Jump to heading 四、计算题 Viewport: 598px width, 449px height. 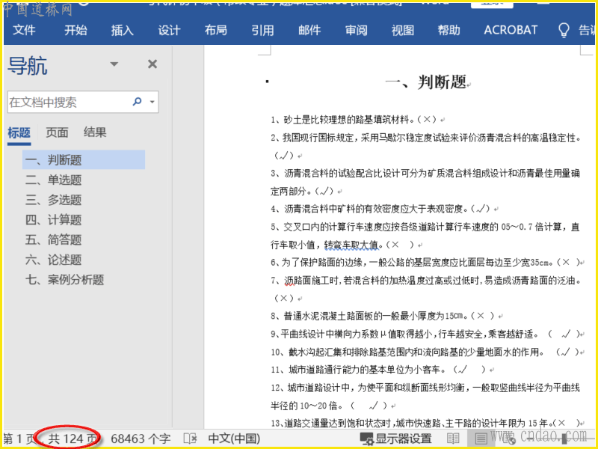point(53,219)
